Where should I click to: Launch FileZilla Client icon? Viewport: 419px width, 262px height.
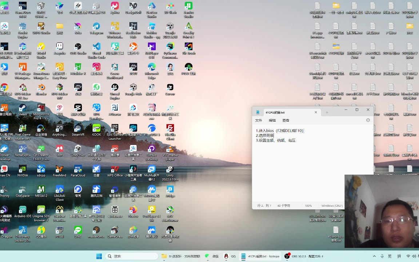[x=170, y=132]
